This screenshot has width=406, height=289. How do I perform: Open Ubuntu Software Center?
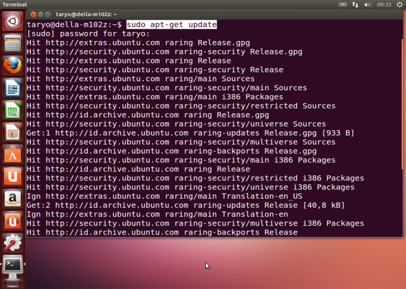(x=12, y=154)
